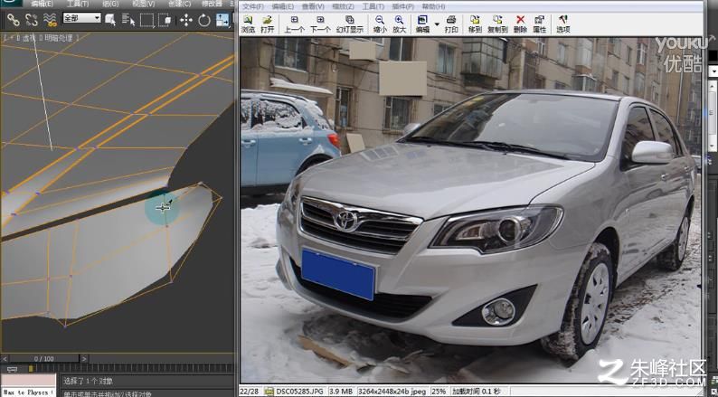Open 创建(C) menu in 3ds Max
718x397 pixels.
[179, 4]
